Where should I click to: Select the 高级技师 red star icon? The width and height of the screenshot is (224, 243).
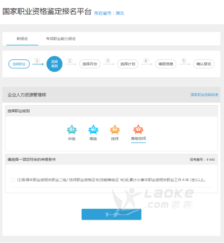(138, 129)
